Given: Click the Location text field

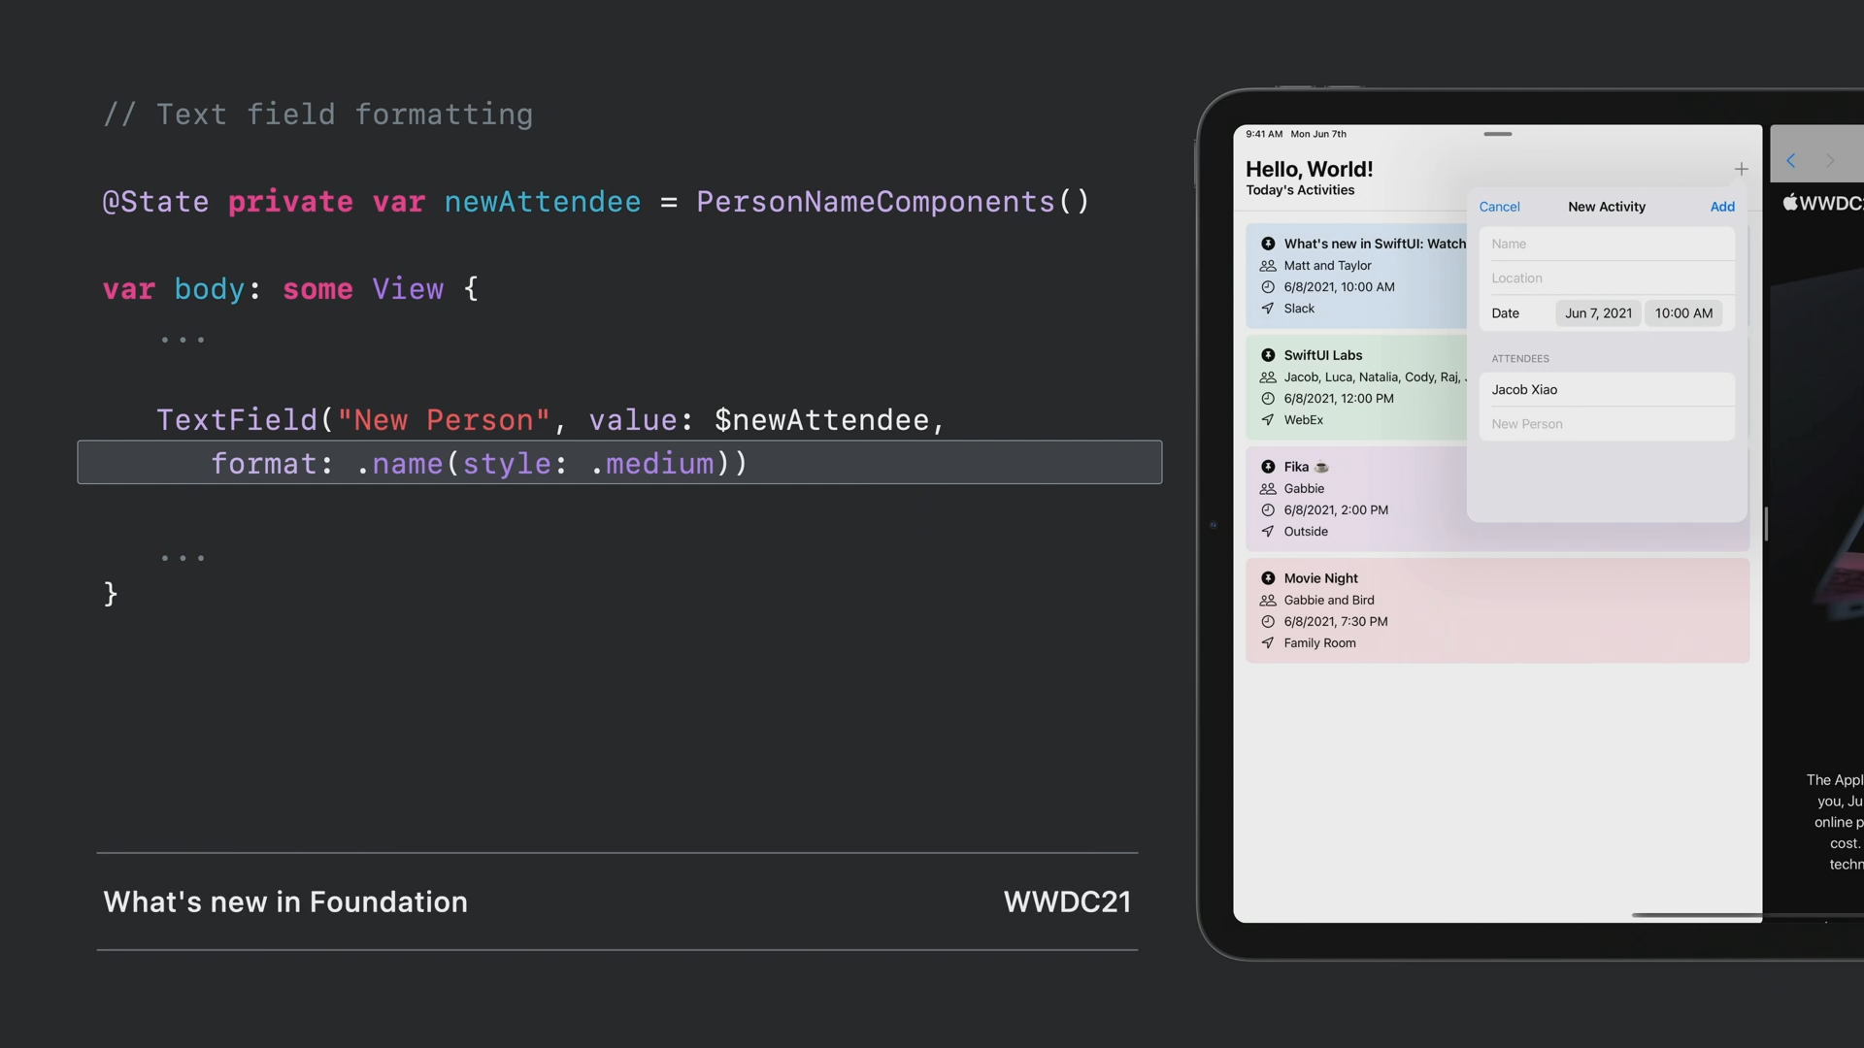Looking at the screenshot, I should pyautogui.click(x=1607, y=278).
